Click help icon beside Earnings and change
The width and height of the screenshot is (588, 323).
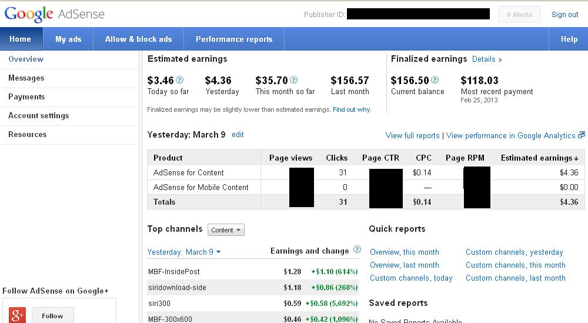point(356,250)
